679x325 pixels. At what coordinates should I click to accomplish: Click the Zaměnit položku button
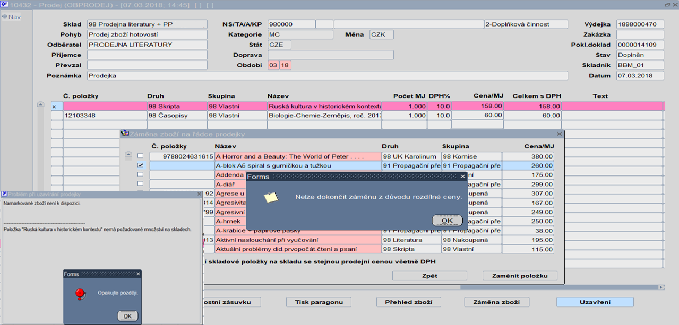520,276
